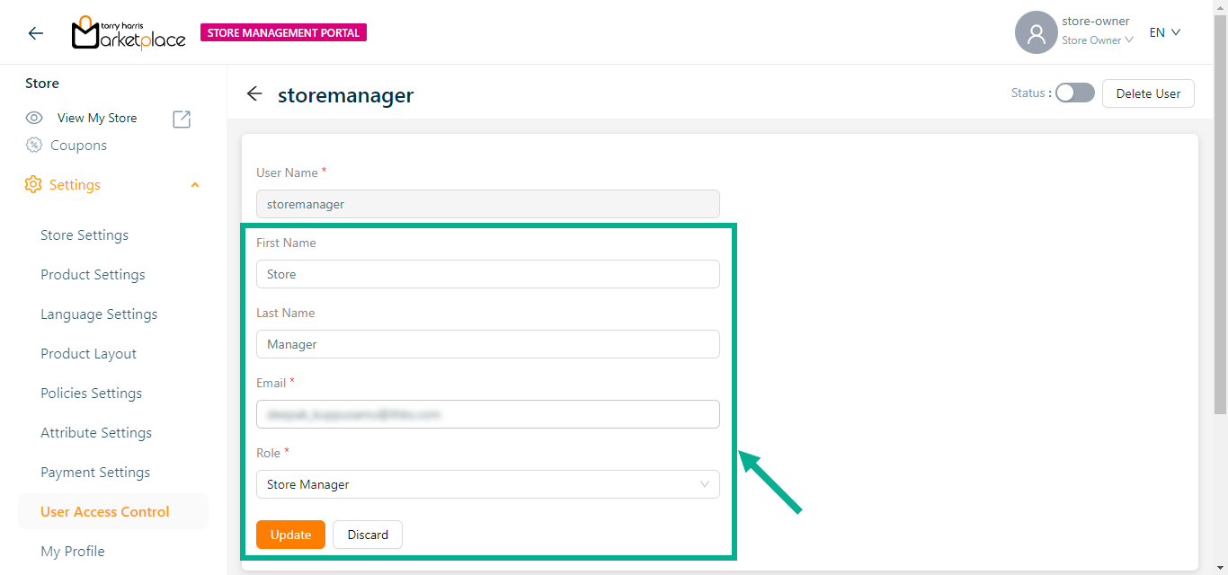Open the EN language dropdown
Image resolution: width=1228 pixels, height=575 pixels.
click(x=1164, y=32)
